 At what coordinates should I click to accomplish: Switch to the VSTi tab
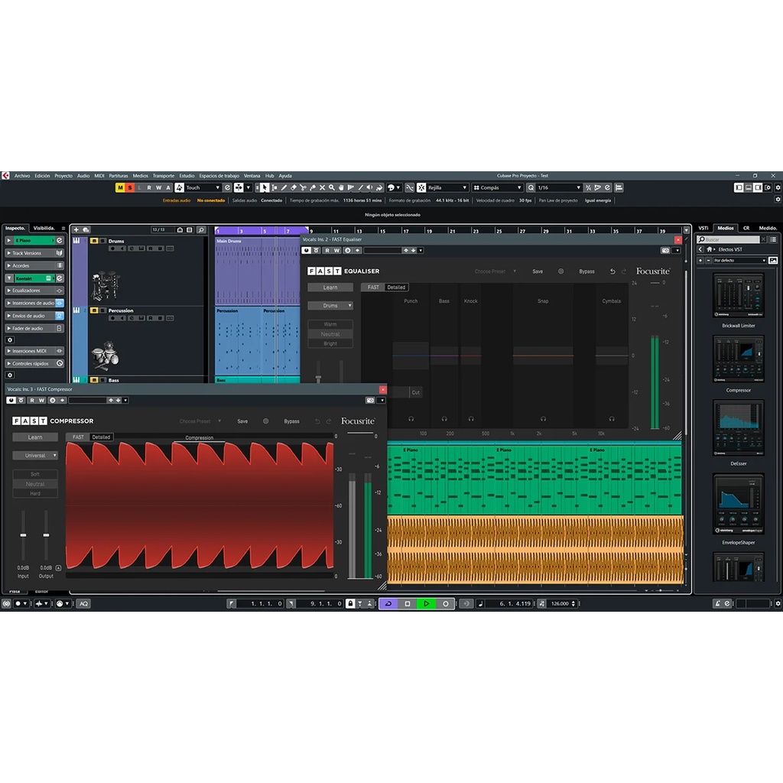click(x=703, y=228)
